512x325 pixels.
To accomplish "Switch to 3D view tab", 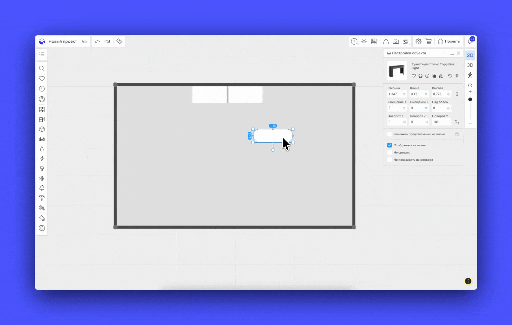I will 470,65.
